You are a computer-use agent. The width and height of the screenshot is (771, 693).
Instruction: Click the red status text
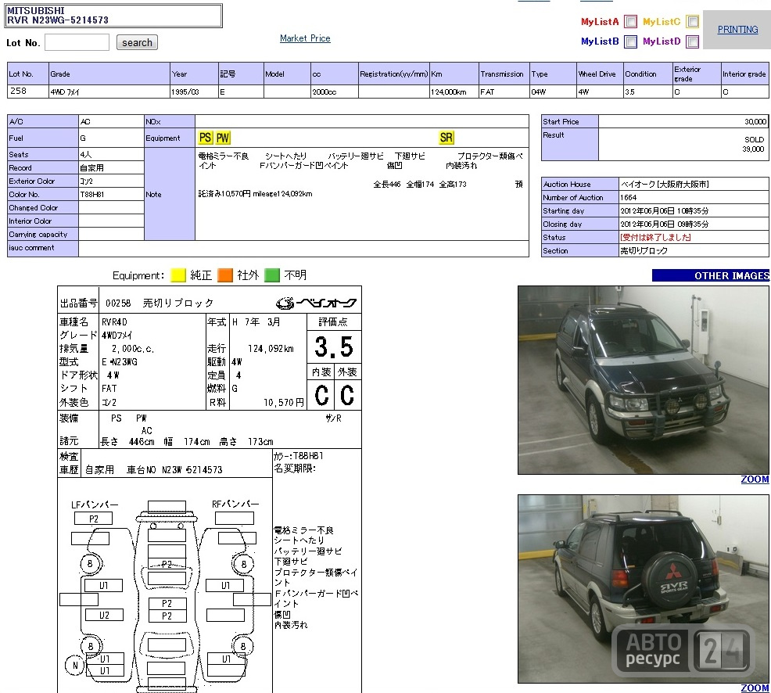[655, 238]
